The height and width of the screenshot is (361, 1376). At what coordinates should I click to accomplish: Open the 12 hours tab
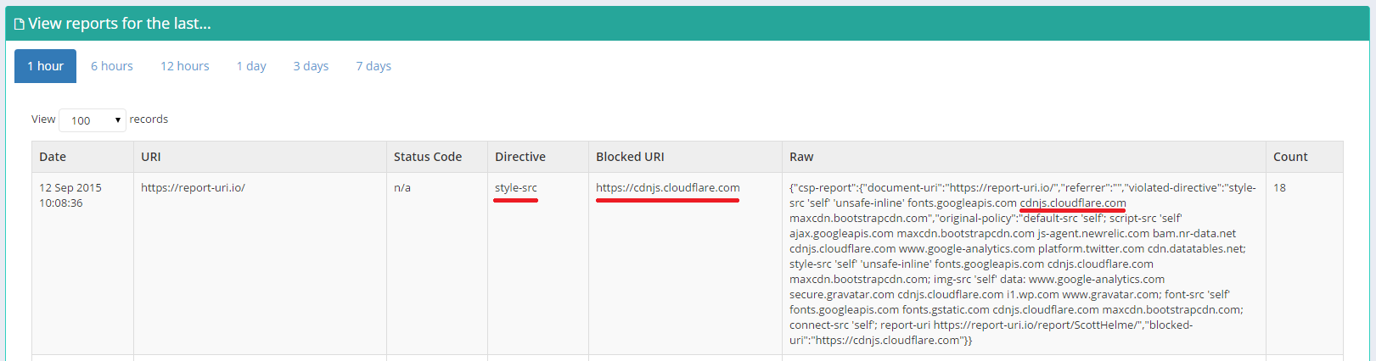coord(185,66)
